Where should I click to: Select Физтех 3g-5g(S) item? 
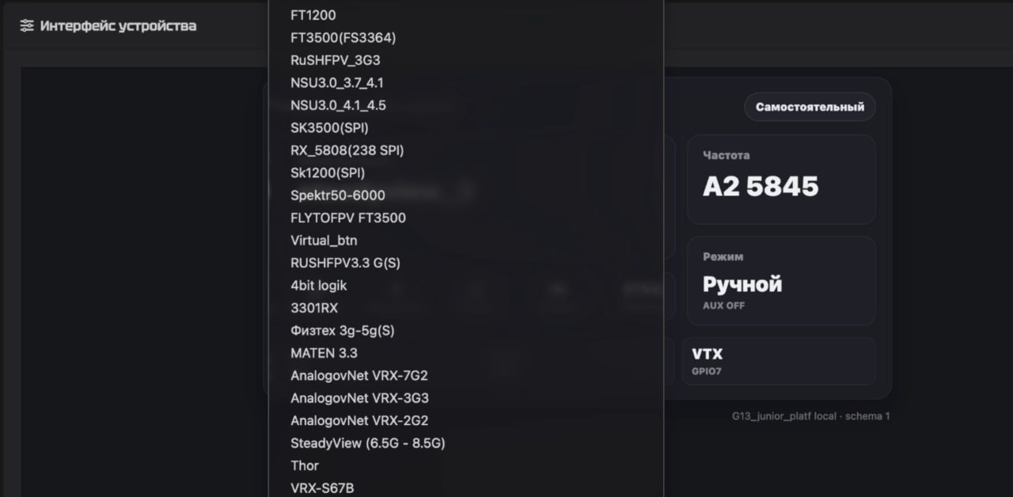click(x=466, y=331)
